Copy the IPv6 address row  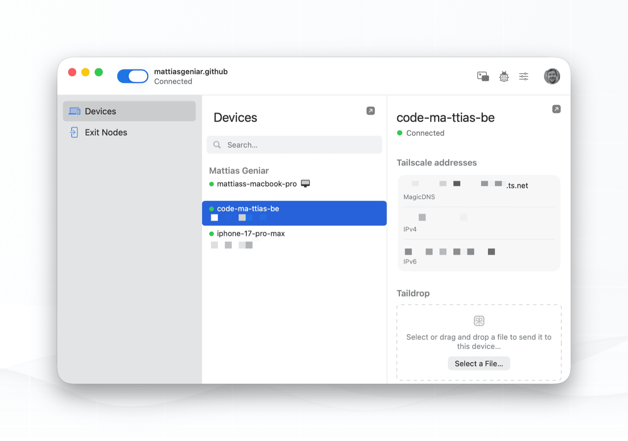point(479,256)
